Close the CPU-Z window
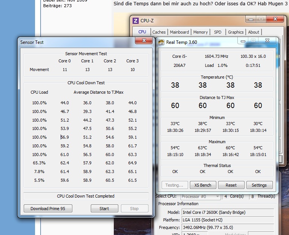 [x=275, y=19]
